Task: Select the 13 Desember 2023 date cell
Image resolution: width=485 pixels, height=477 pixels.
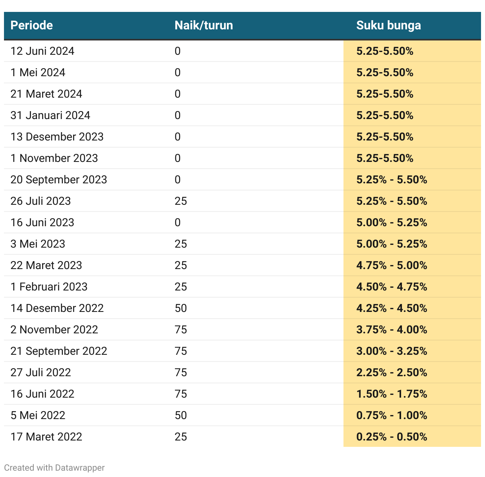Action: tap(57, 137)
